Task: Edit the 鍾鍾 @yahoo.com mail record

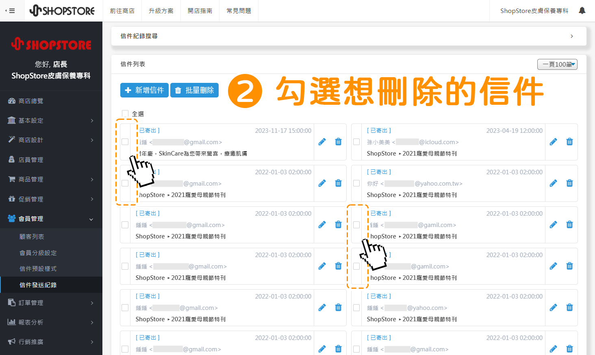Action: coord(553,307)
